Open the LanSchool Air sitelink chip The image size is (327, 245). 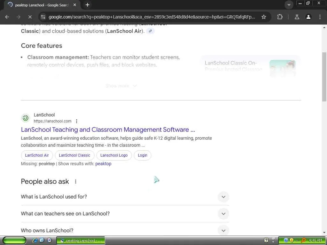[x=37, y=155]
